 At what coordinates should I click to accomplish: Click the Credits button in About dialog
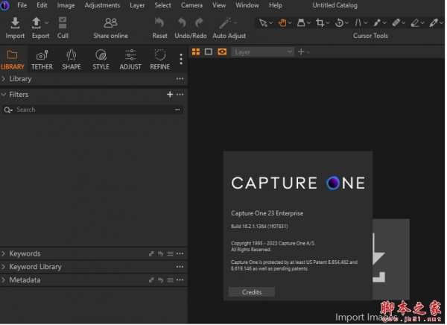coord(252,292)
